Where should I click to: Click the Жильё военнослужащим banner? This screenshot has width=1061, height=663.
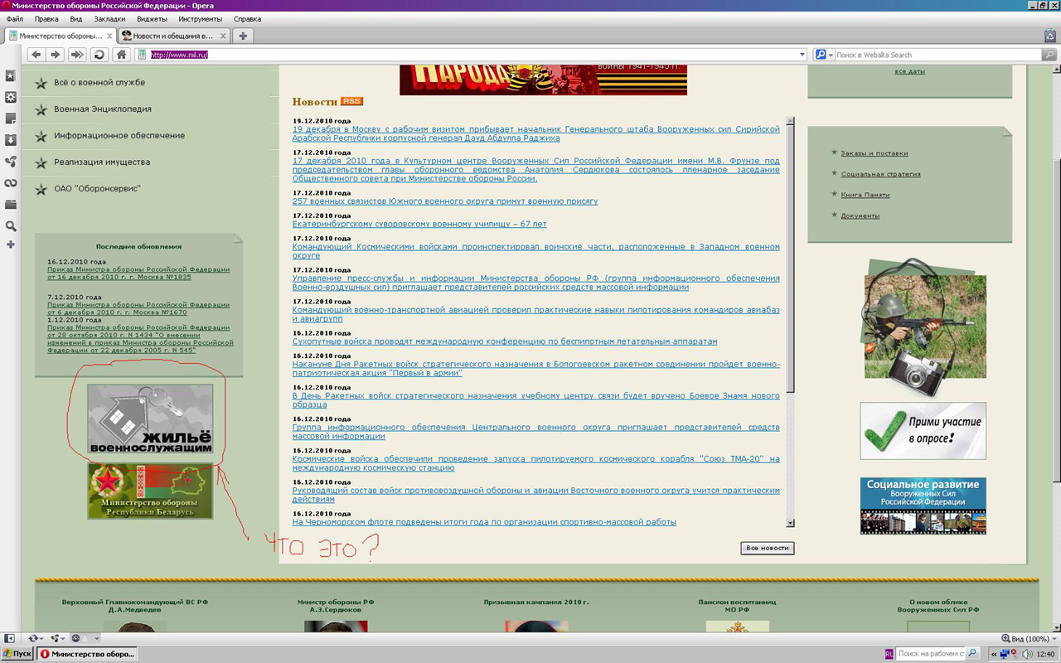click(150, 419)
